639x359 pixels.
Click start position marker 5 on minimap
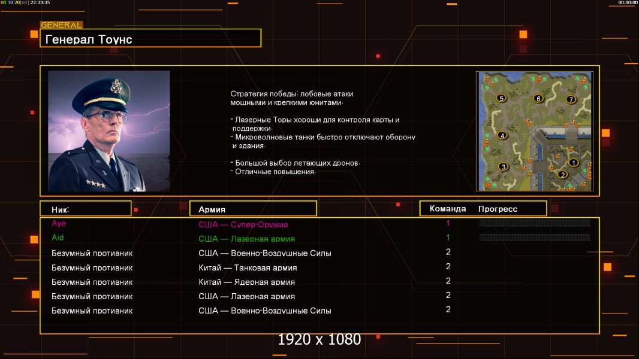(x=501, y=98)
